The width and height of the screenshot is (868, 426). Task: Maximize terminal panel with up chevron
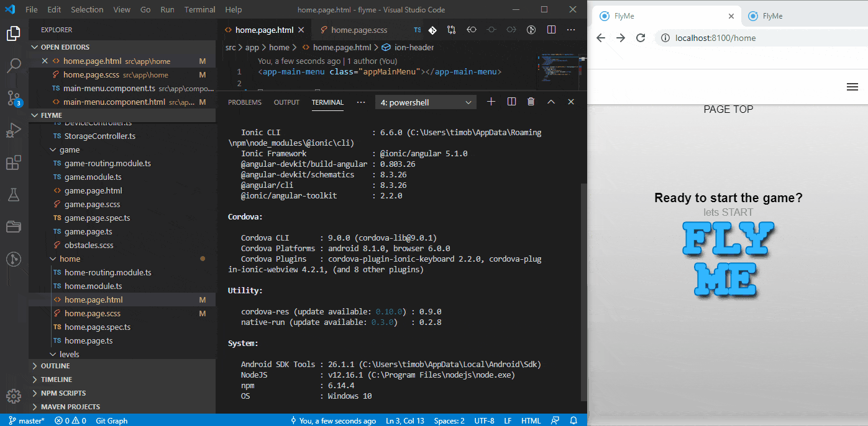point(551,102)
